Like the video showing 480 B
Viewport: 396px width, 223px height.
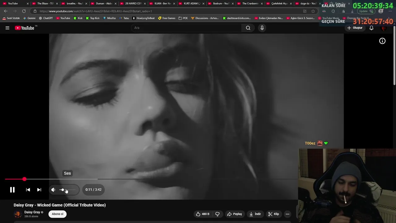[x=203, y=214]
